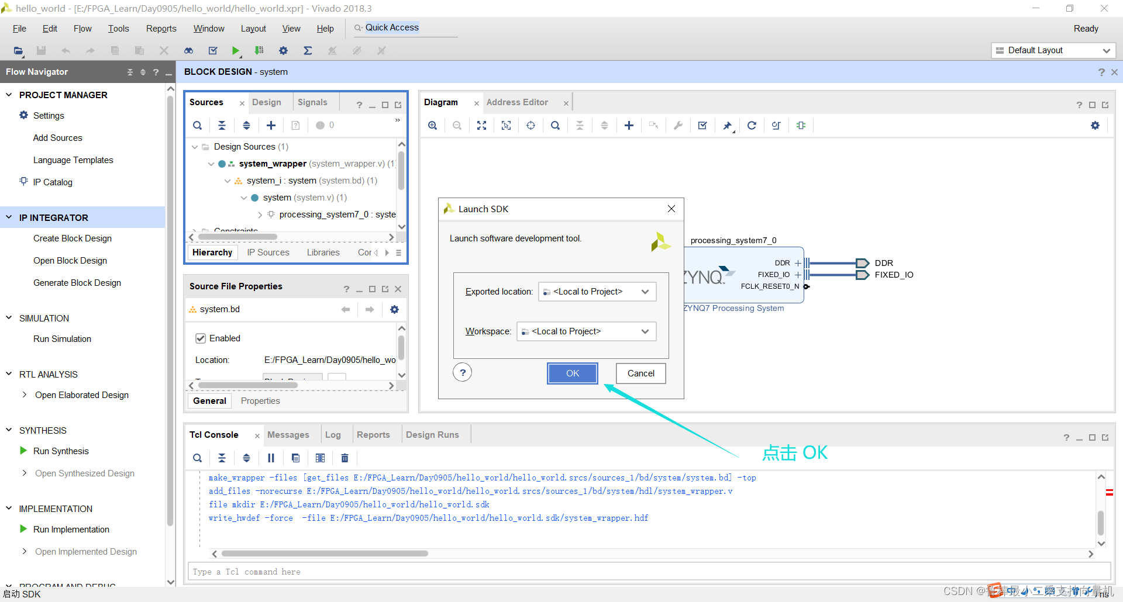Cancel the Launch SDK dialog
The width and height of the screenshot is (1123, 602).
pyautogui.click(x=640, y=373)
